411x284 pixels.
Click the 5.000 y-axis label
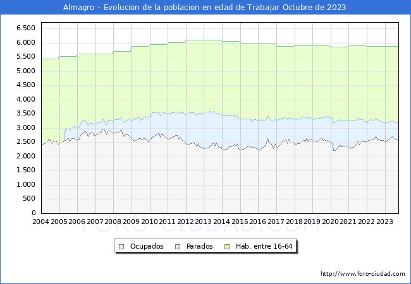pyautogui.click(x=26, y=71)
